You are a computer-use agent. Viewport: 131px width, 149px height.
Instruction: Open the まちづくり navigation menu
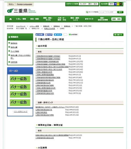[x=89, y=19]
